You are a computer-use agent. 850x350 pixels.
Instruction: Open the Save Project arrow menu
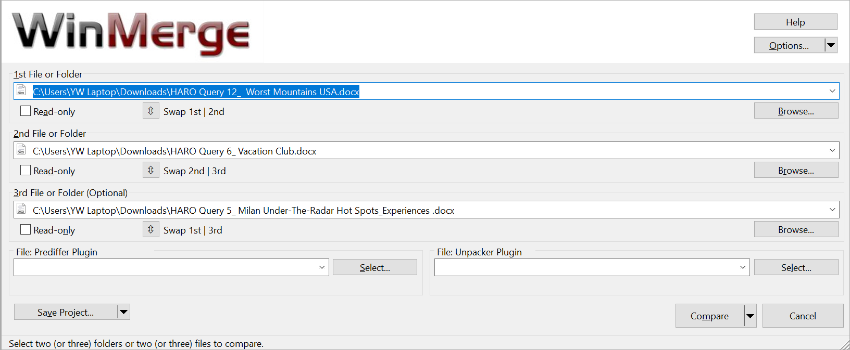(123, 312)
